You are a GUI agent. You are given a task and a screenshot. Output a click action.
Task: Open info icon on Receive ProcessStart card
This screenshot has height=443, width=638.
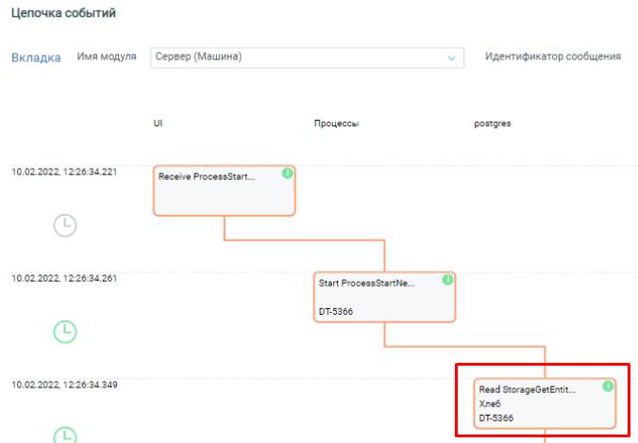pyautogui.click(x=287, y=173)
